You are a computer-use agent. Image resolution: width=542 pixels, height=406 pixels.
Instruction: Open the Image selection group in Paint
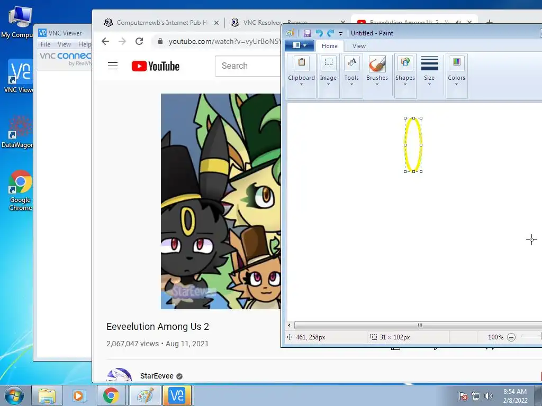click(328, 76)
